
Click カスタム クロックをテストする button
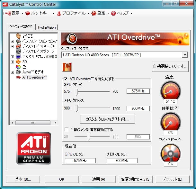pos(108,119)
